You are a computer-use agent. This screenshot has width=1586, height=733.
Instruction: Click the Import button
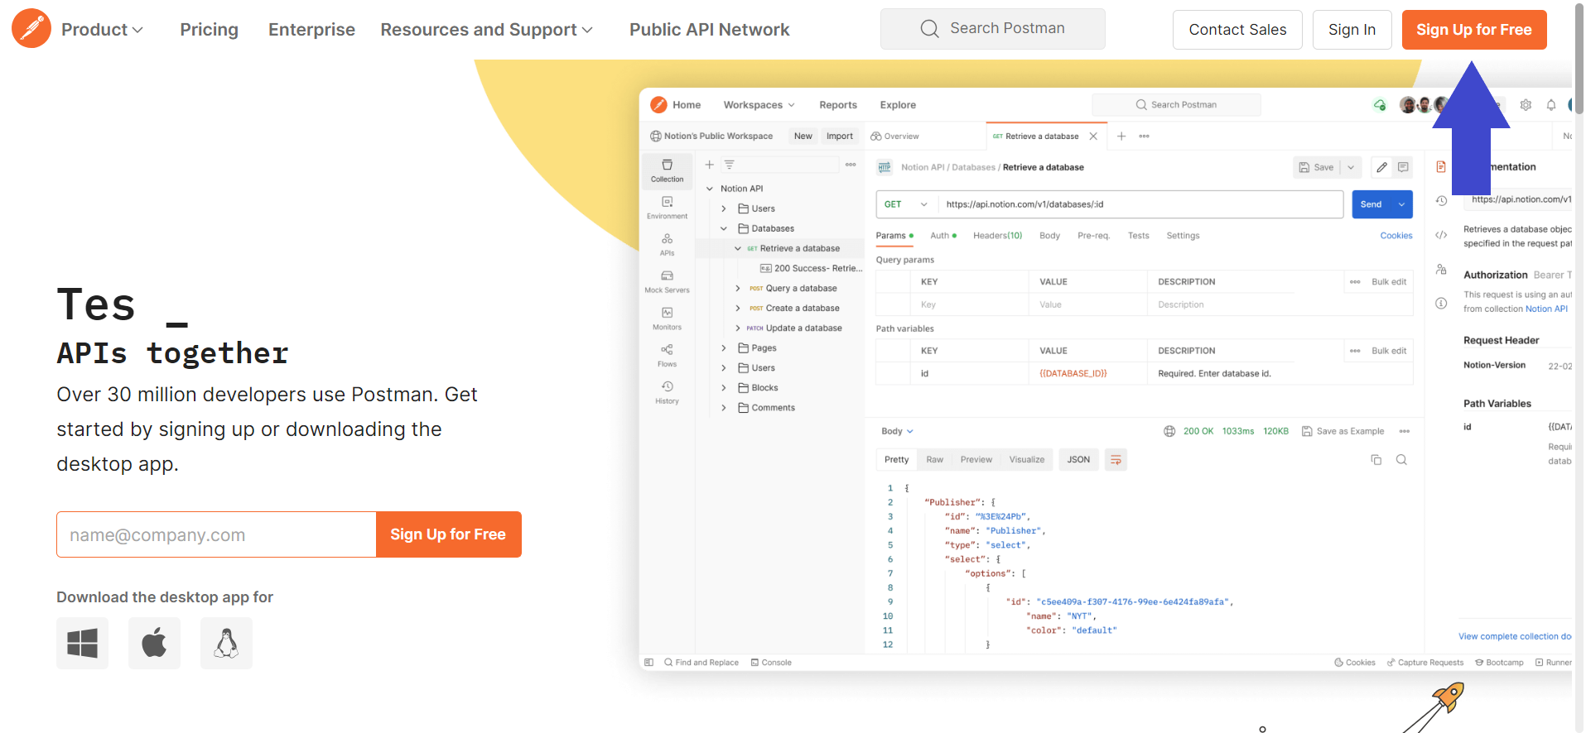pos(839,137)
